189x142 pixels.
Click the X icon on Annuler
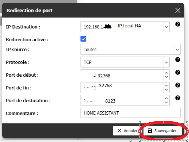[119, 131]
